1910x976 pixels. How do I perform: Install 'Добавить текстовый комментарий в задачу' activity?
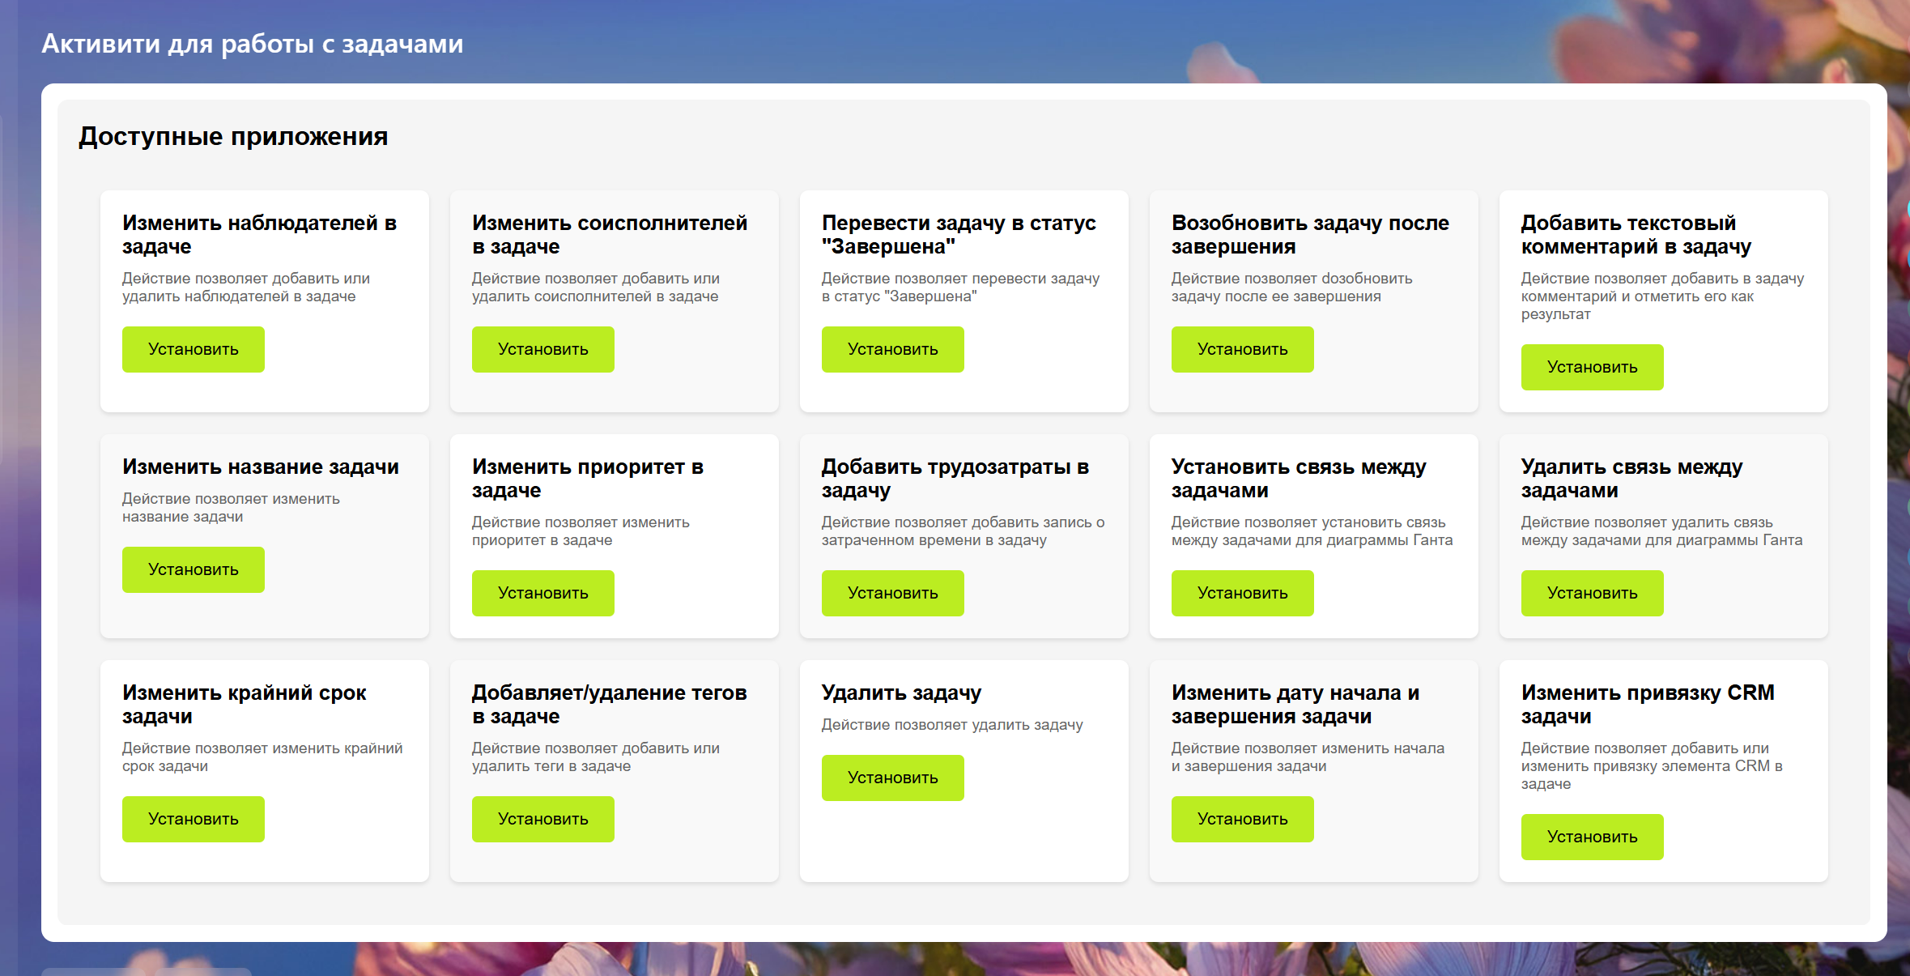coord(1592,367)
